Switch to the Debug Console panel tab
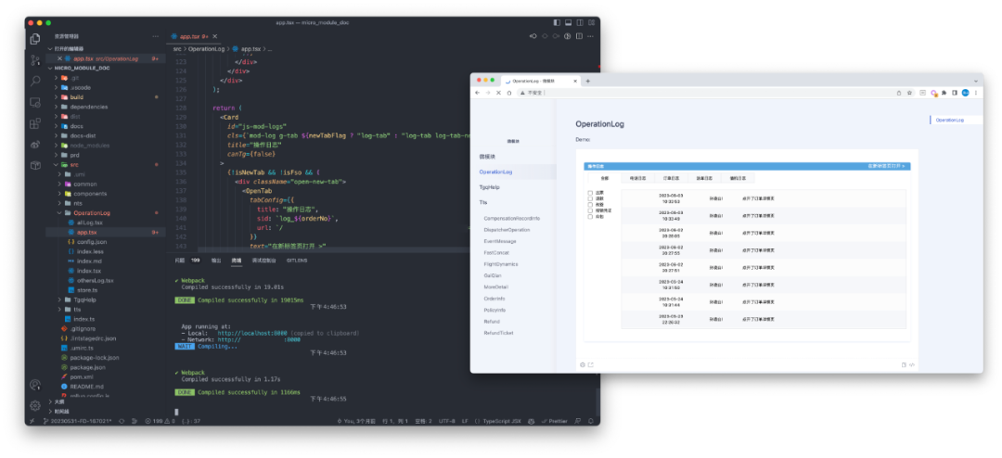1002x458 pixels. pyautogui.click(x=263, y=261)
